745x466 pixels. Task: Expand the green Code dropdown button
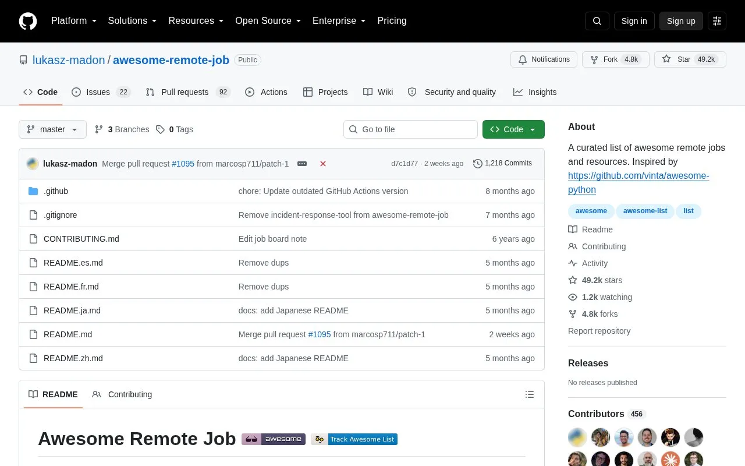tap(513, 129)
